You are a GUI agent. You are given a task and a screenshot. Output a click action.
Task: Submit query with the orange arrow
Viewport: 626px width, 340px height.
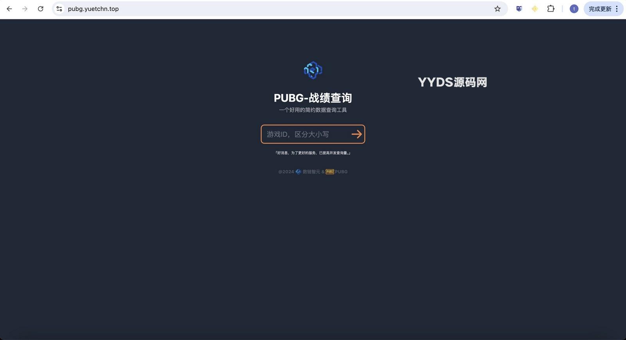tap(356, 134)
